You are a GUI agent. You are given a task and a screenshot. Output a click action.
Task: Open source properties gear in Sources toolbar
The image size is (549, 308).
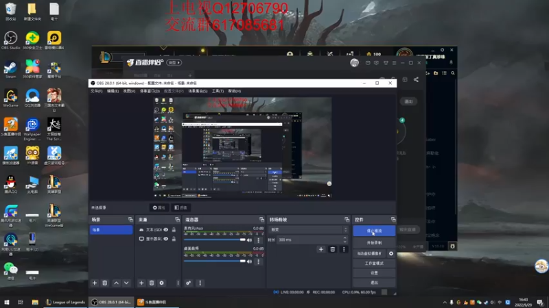click(162, 283)
